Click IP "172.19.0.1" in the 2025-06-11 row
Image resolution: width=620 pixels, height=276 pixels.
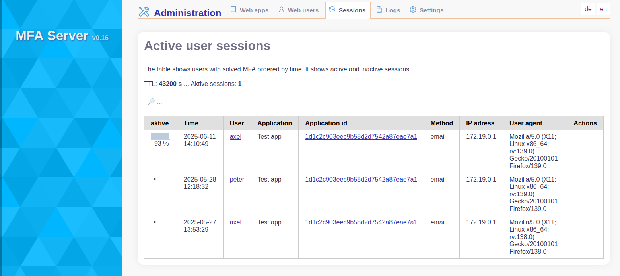[481, 137]
